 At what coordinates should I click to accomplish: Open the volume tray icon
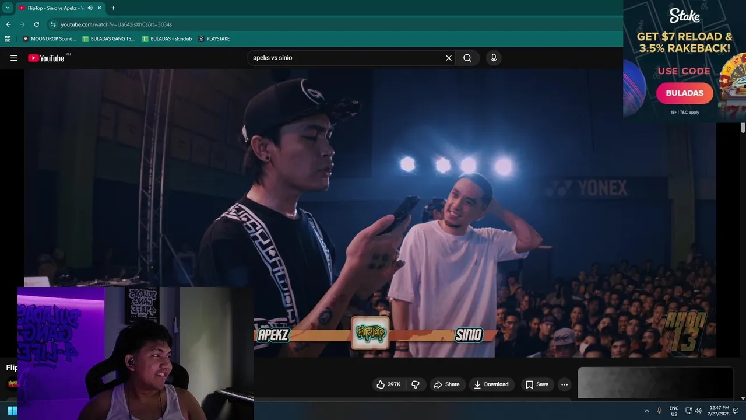698,411
